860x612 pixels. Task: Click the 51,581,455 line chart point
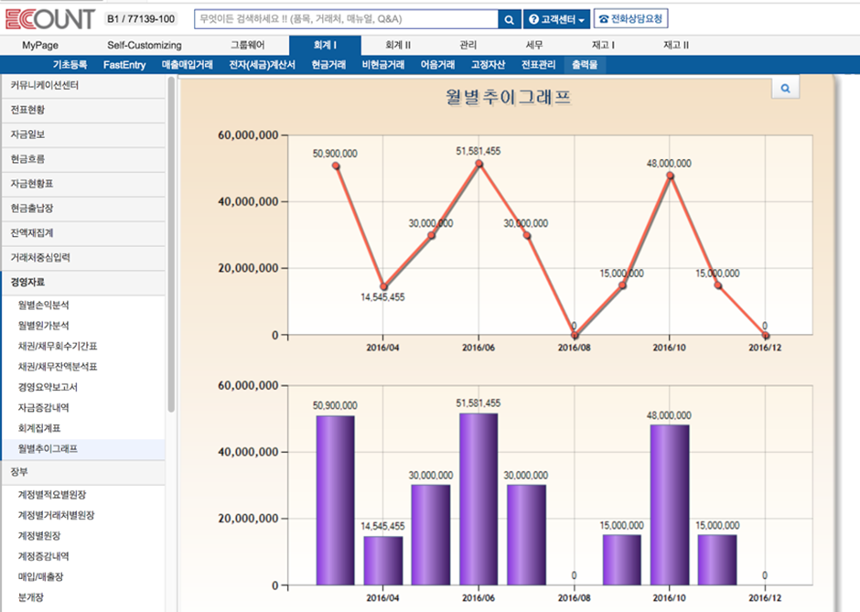tap(478, 164)
